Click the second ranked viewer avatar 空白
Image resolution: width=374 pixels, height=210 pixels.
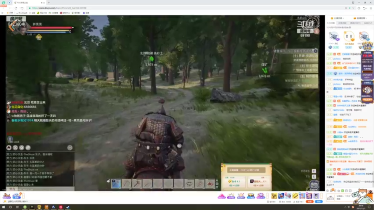349,36
